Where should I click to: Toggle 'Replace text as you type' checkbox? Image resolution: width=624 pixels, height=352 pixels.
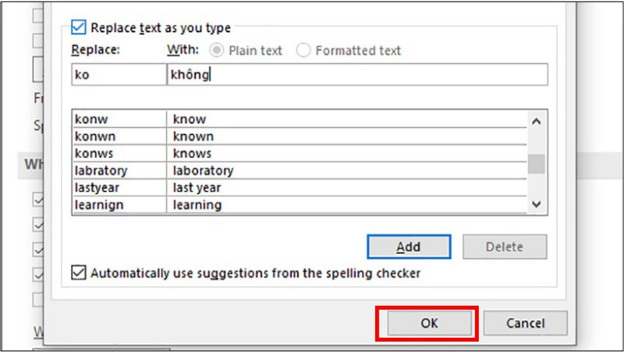click(79, 28)
